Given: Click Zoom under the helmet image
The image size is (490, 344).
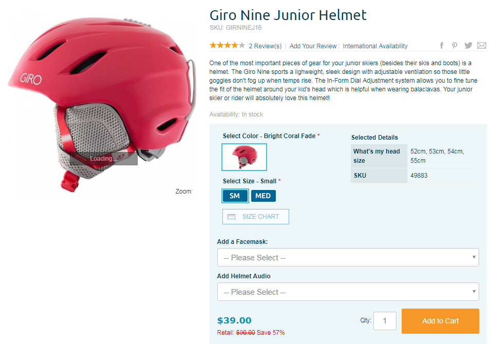Looking at the screenshot, I should (x=183, y=192).
